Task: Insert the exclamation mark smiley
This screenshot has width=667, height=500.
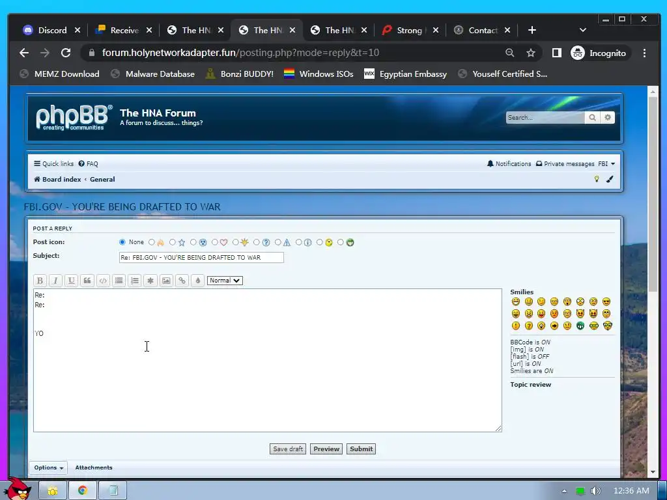Action: pyautogui.click(x=516, y=326)
